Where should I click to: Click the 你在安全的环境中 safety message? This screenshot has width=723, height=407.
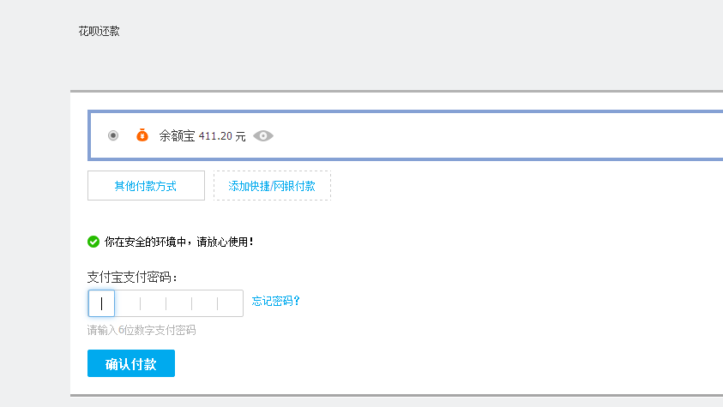pyautogui.click(x=179, y=242)
